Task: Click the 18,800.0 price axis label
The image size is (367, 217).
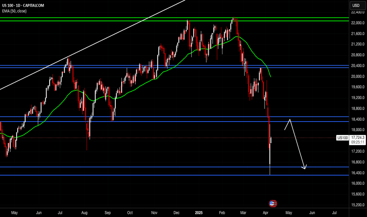Action: pos(358,108)
